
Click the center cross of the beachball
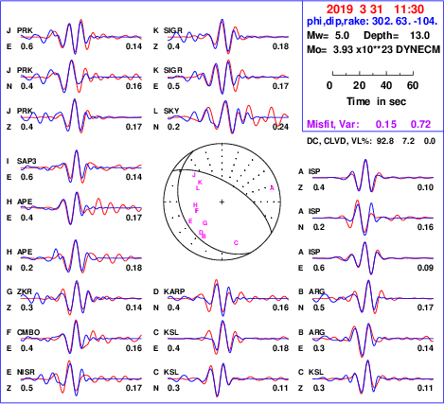click(x=222, y=202)
